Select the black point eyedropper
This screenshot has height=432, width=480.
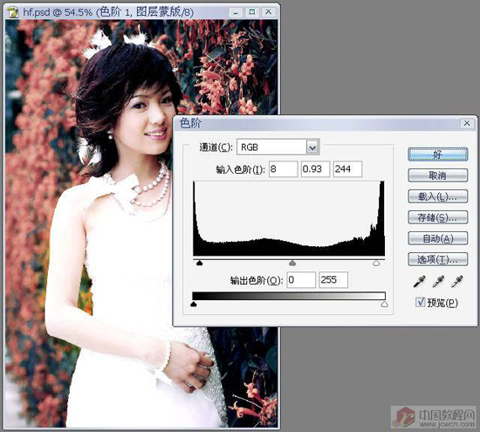(420, 281)
